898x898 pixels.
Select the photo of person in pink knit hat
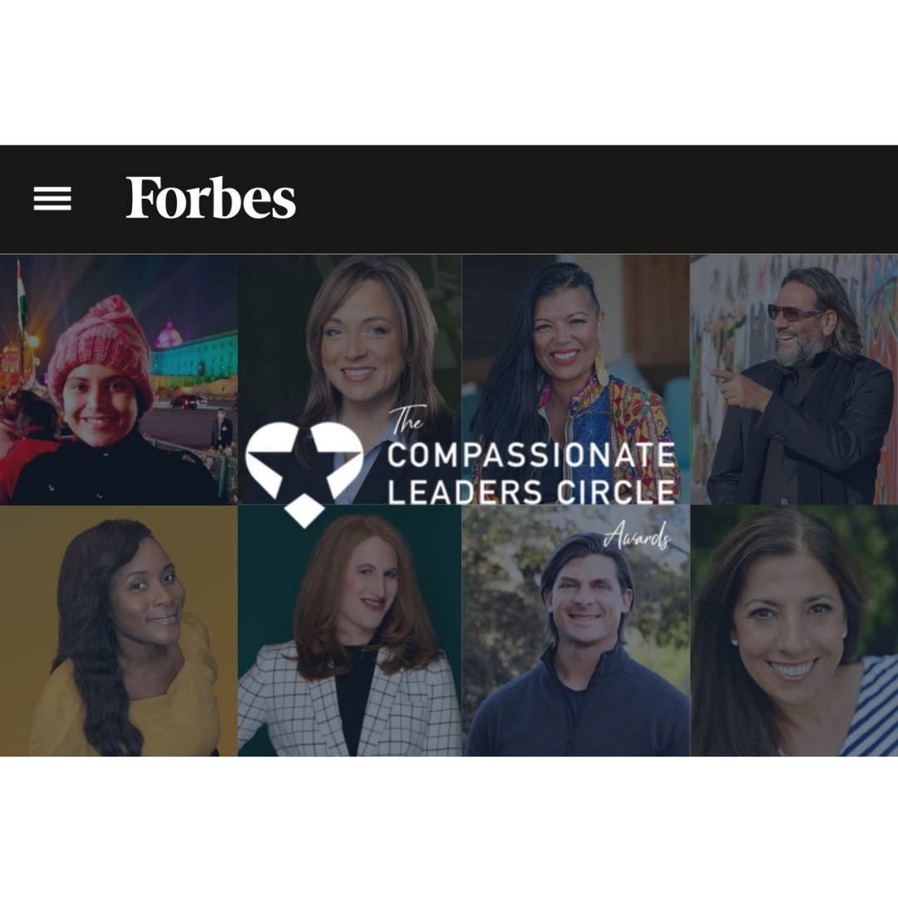tap(119, 379)
